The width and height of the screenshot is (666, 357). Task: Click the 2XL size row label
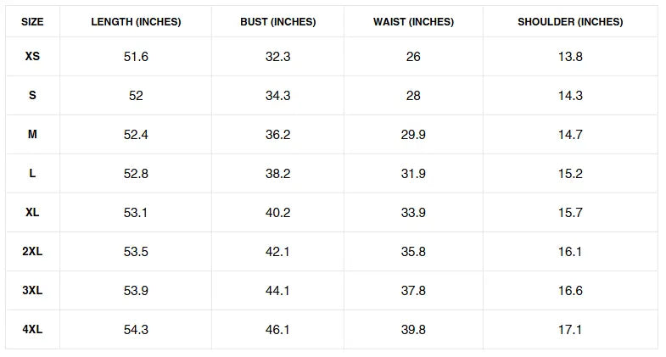tap(32, 251)
